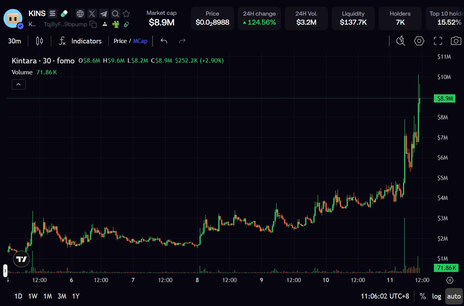Image resolution: width=464 pixels, height=306 pixels.
Task: Open timezone menu at 11:06:02 UTC+8
Action: 385,296
